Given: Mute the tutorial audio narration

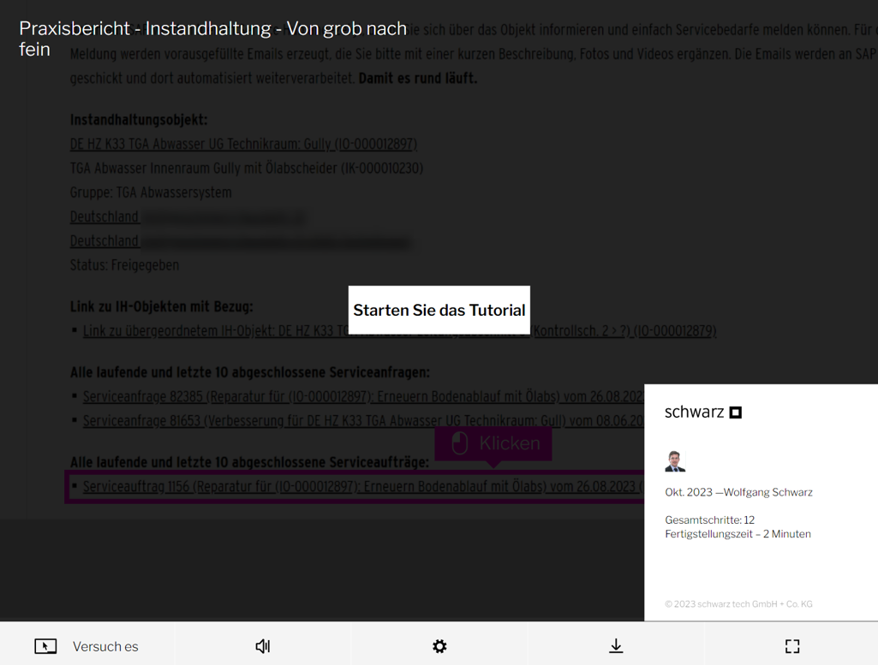Looking at the screenshot, I should tap(263, 646).
